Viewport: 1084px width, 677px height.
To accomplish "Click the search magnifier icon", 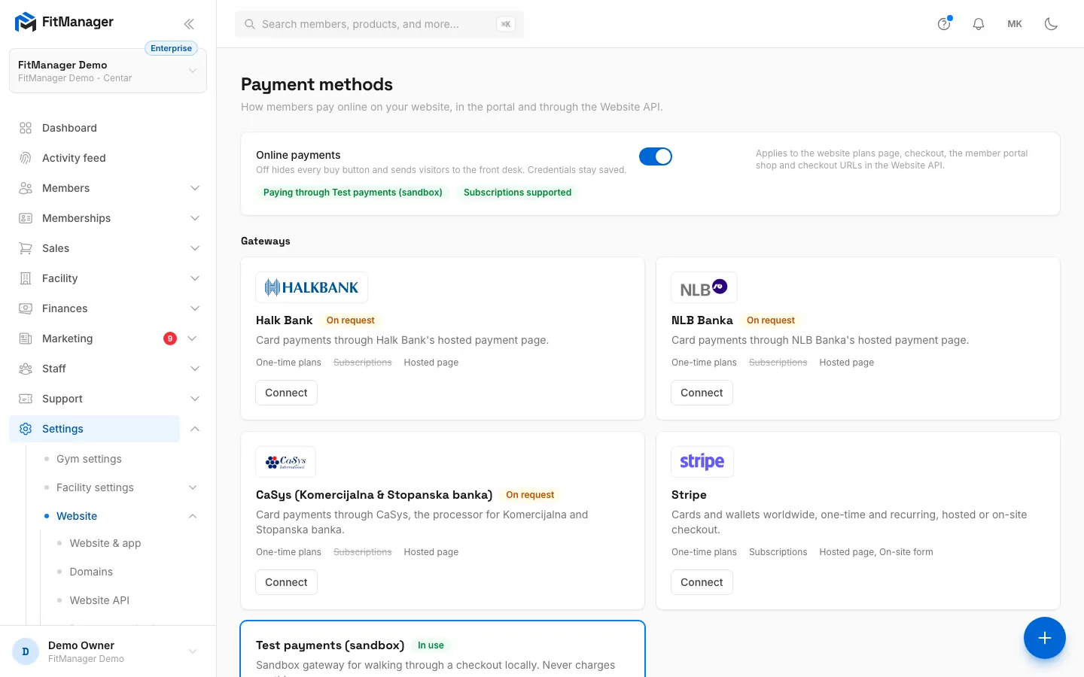I will (x=250, y=24).
